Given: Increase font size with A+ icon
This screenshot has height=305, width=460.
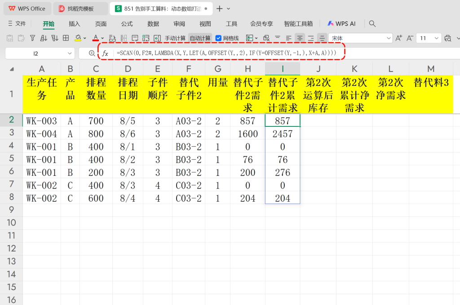Looking at the screenshot, I should click(399, 38).
